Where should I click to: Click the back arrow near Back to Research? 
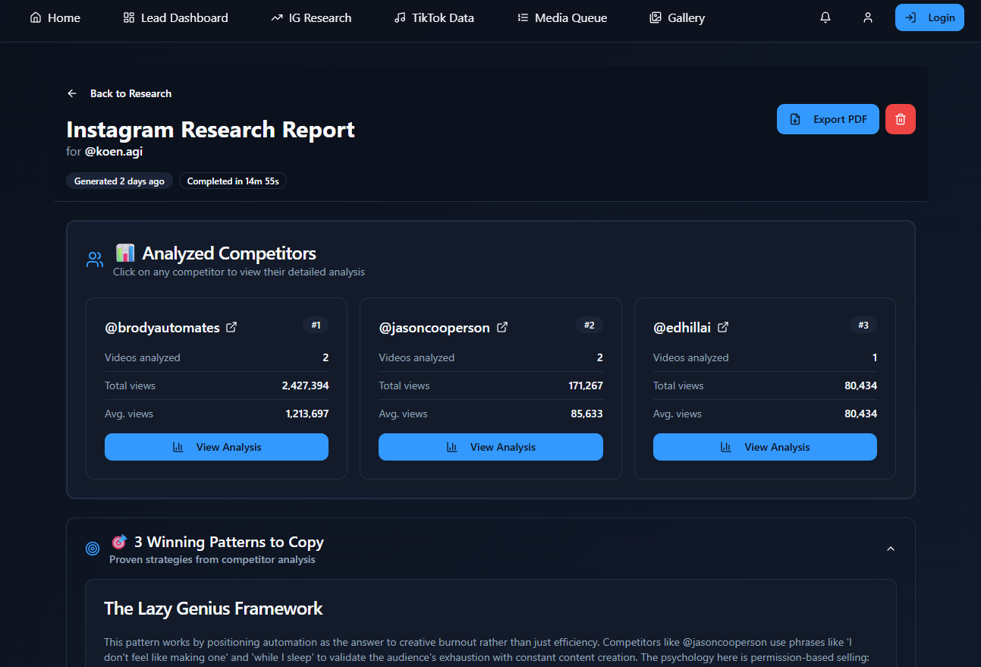pyautogui.click(x=71, y=93)
